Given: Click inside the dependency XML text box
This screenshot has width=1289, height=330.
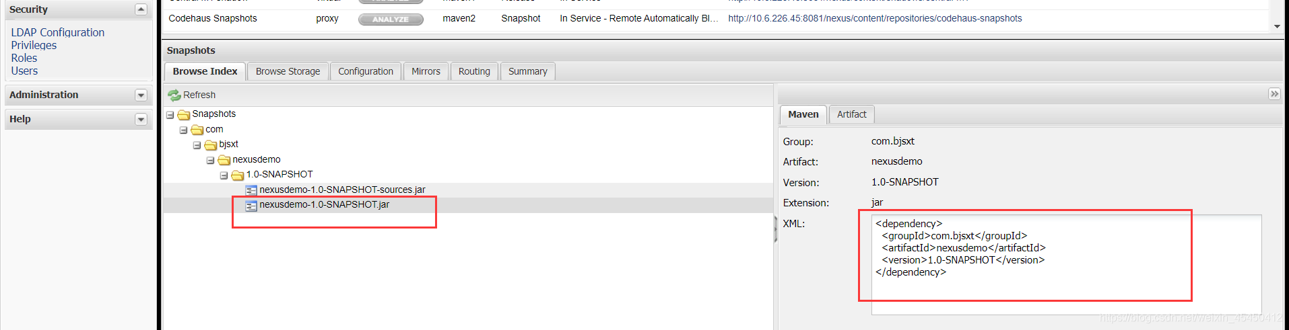Looking at the screenshot, I should click(1066, 265).
